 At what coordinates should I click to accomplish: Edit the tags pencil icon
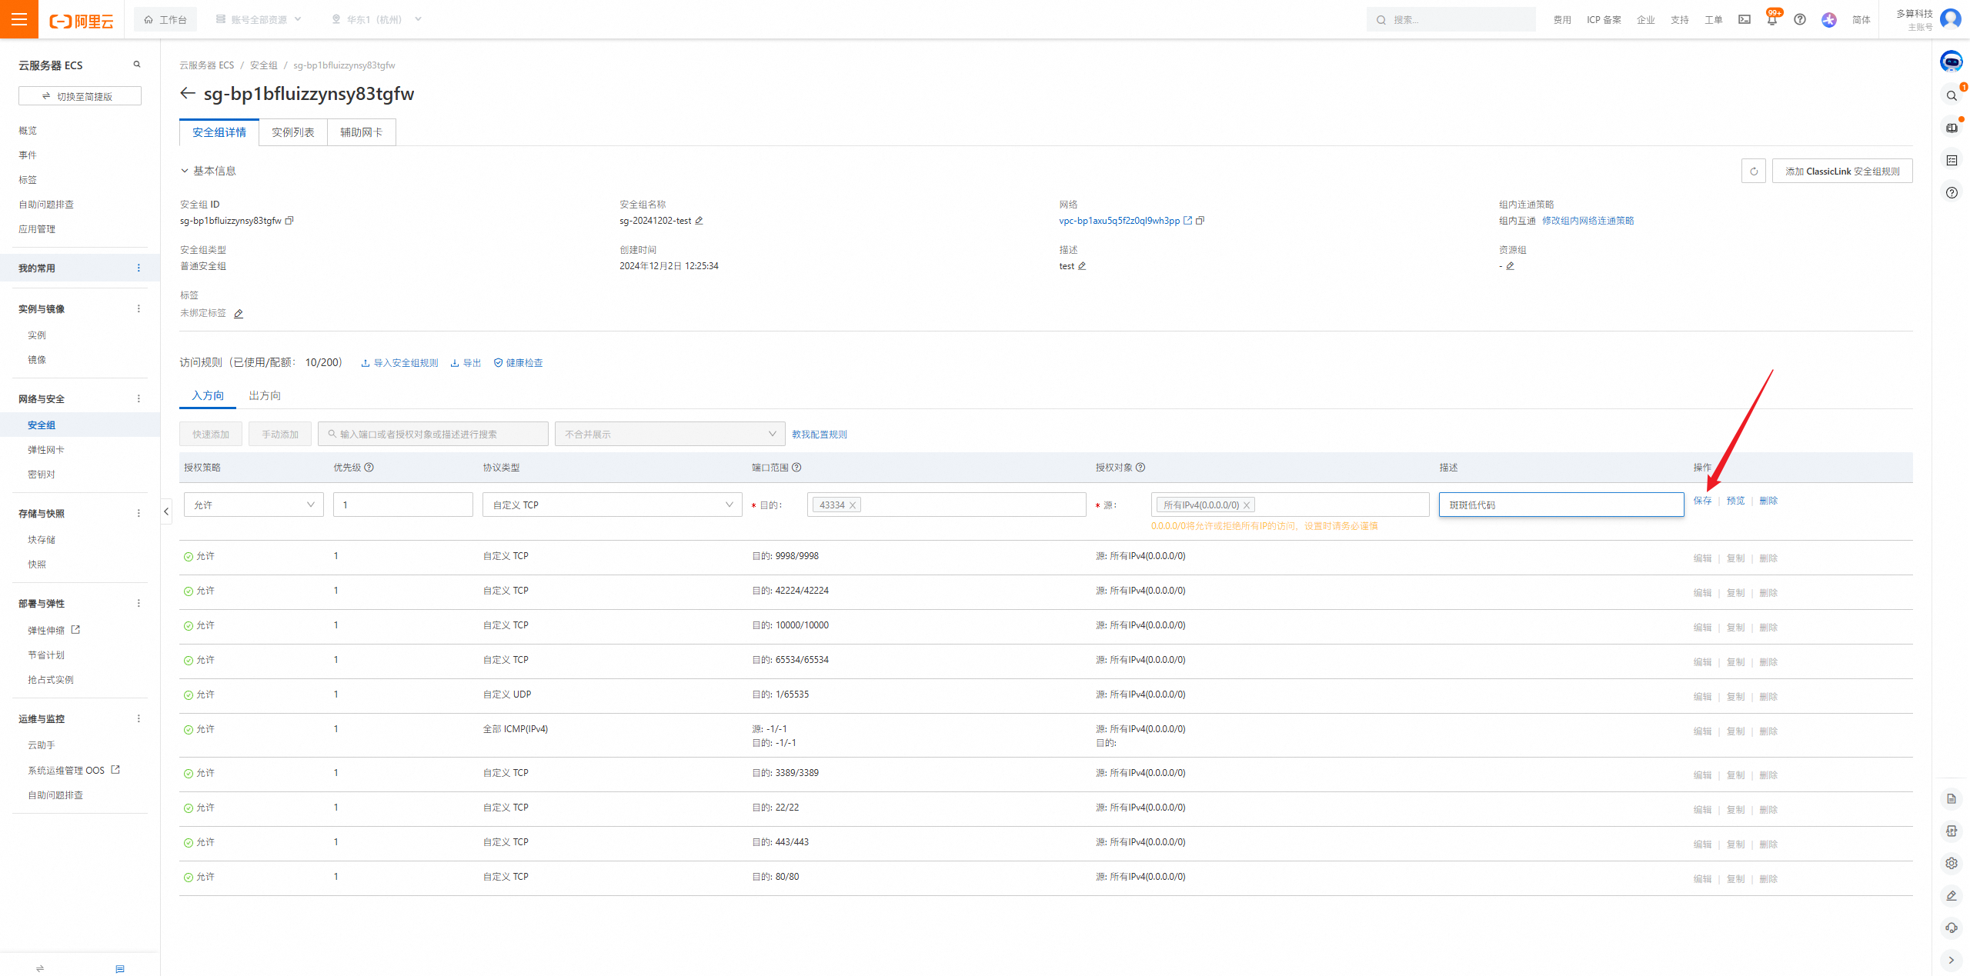(239, 314)
